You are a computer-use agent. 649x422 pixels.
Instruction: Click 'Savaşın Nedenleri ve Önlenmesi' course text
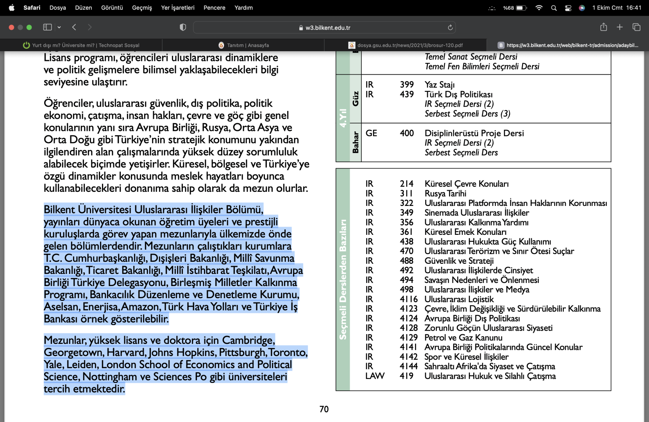click(x=482, y=280)
